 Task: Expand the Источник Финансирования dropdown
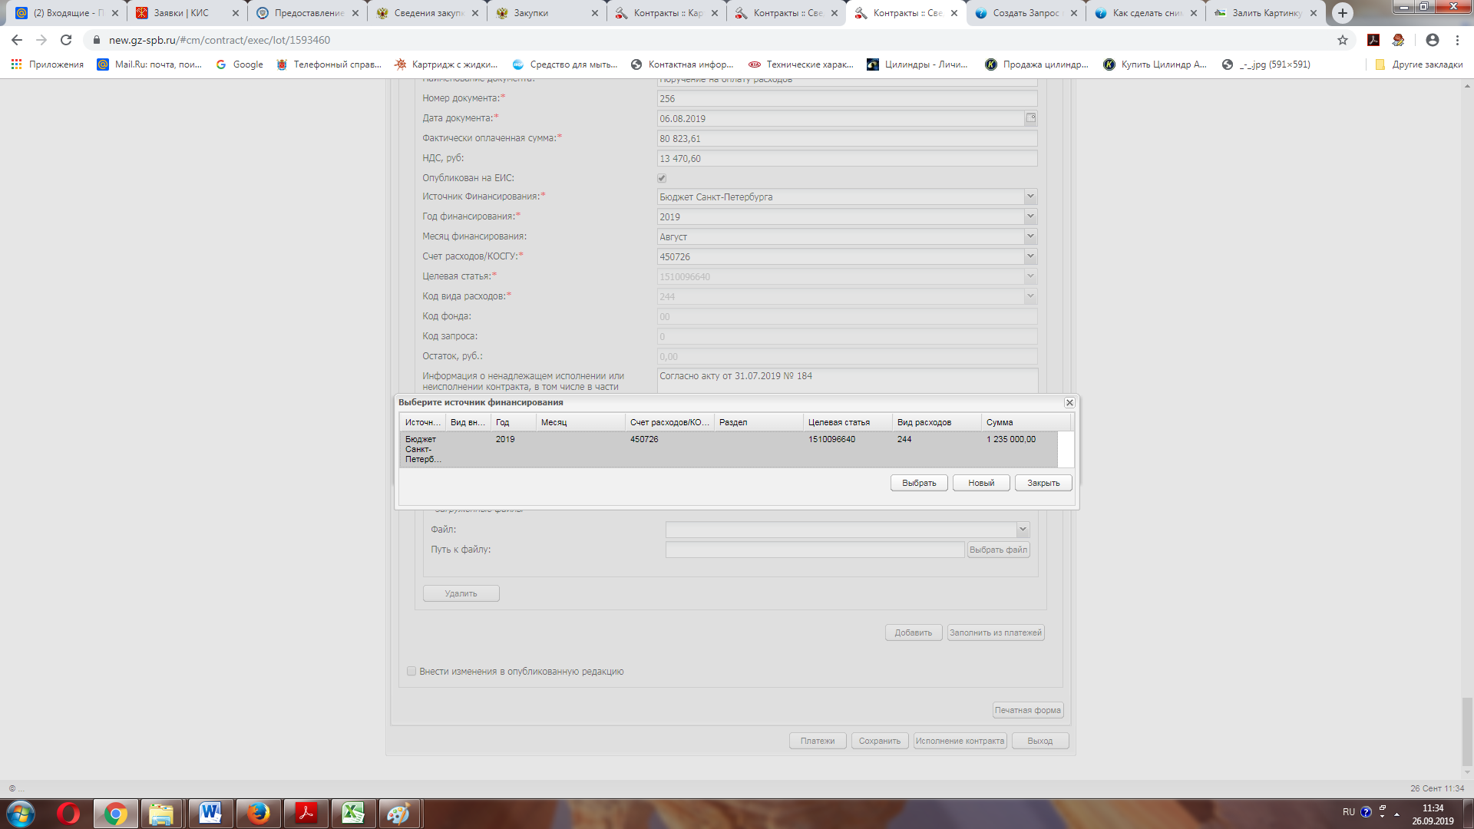click(1030, 197)
